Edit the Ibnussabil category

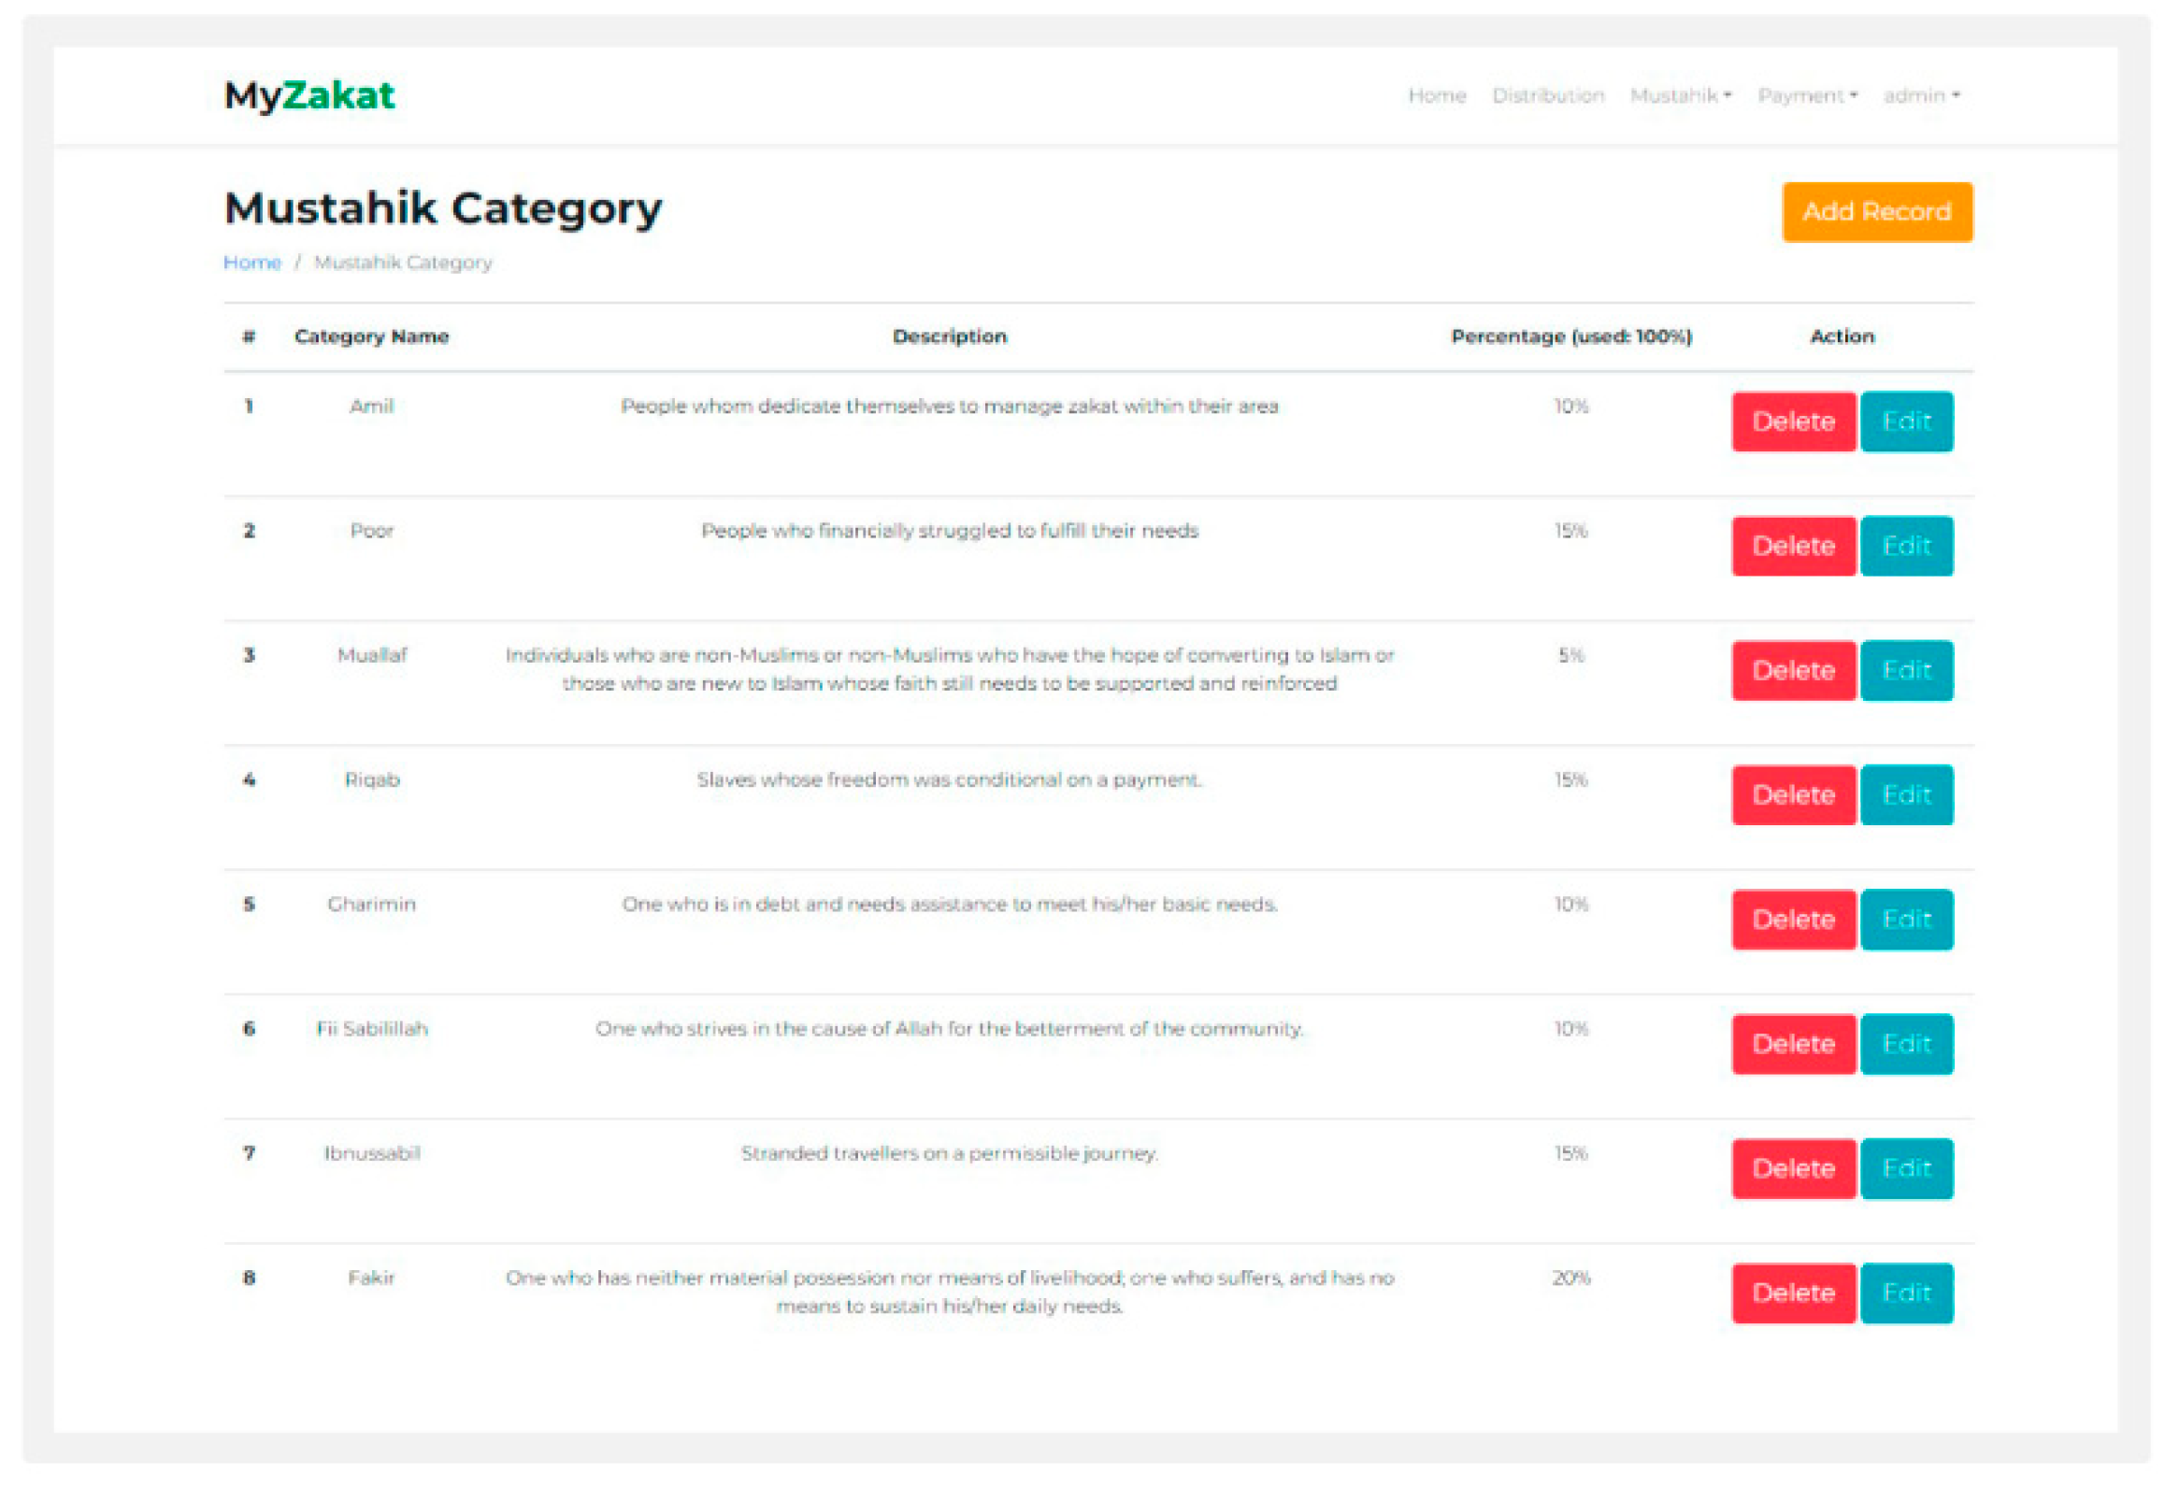[1907, 1168]
